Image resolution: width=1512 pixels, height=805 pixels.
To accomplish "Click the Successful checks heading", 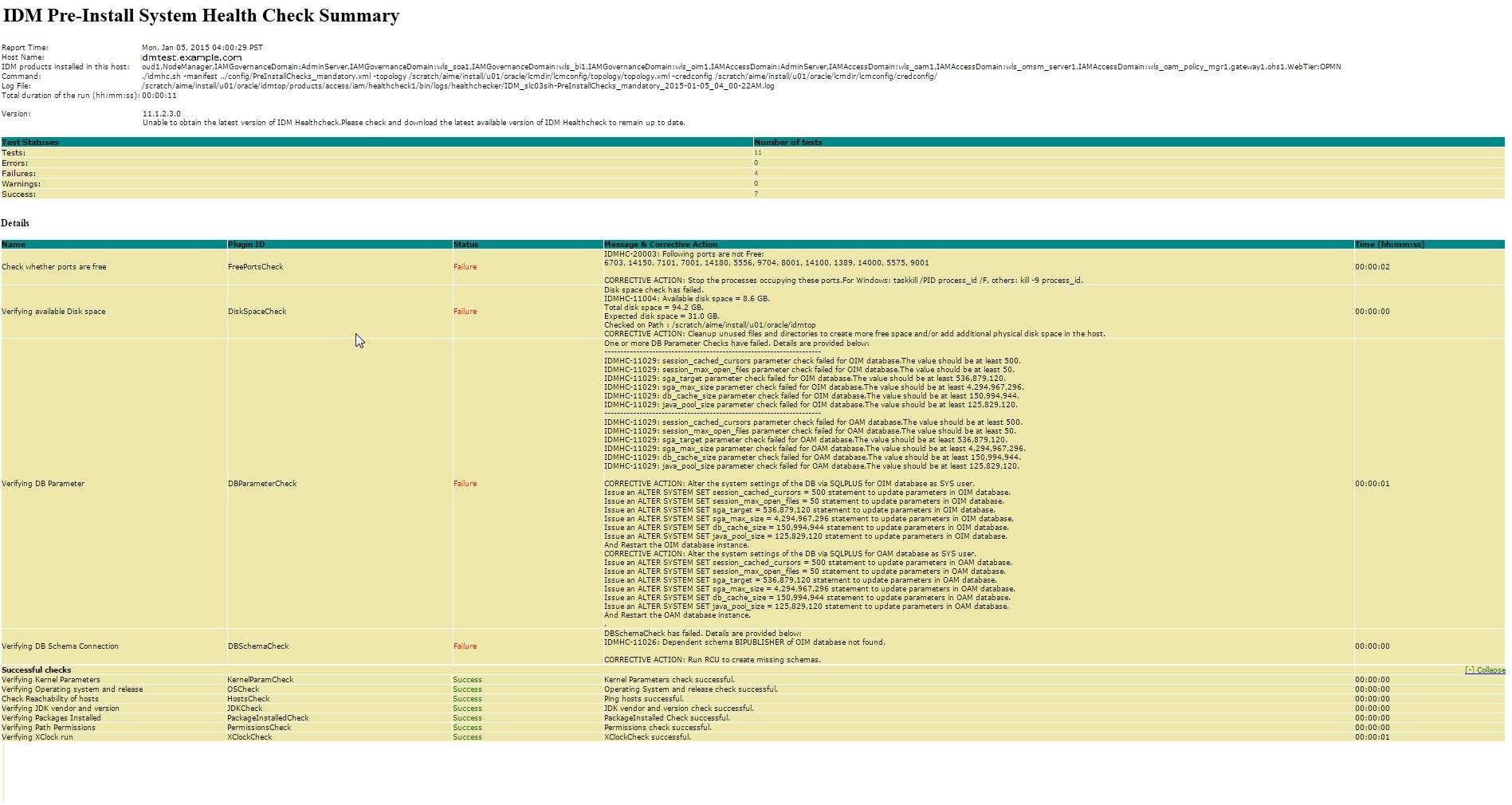I will point(37,670).
